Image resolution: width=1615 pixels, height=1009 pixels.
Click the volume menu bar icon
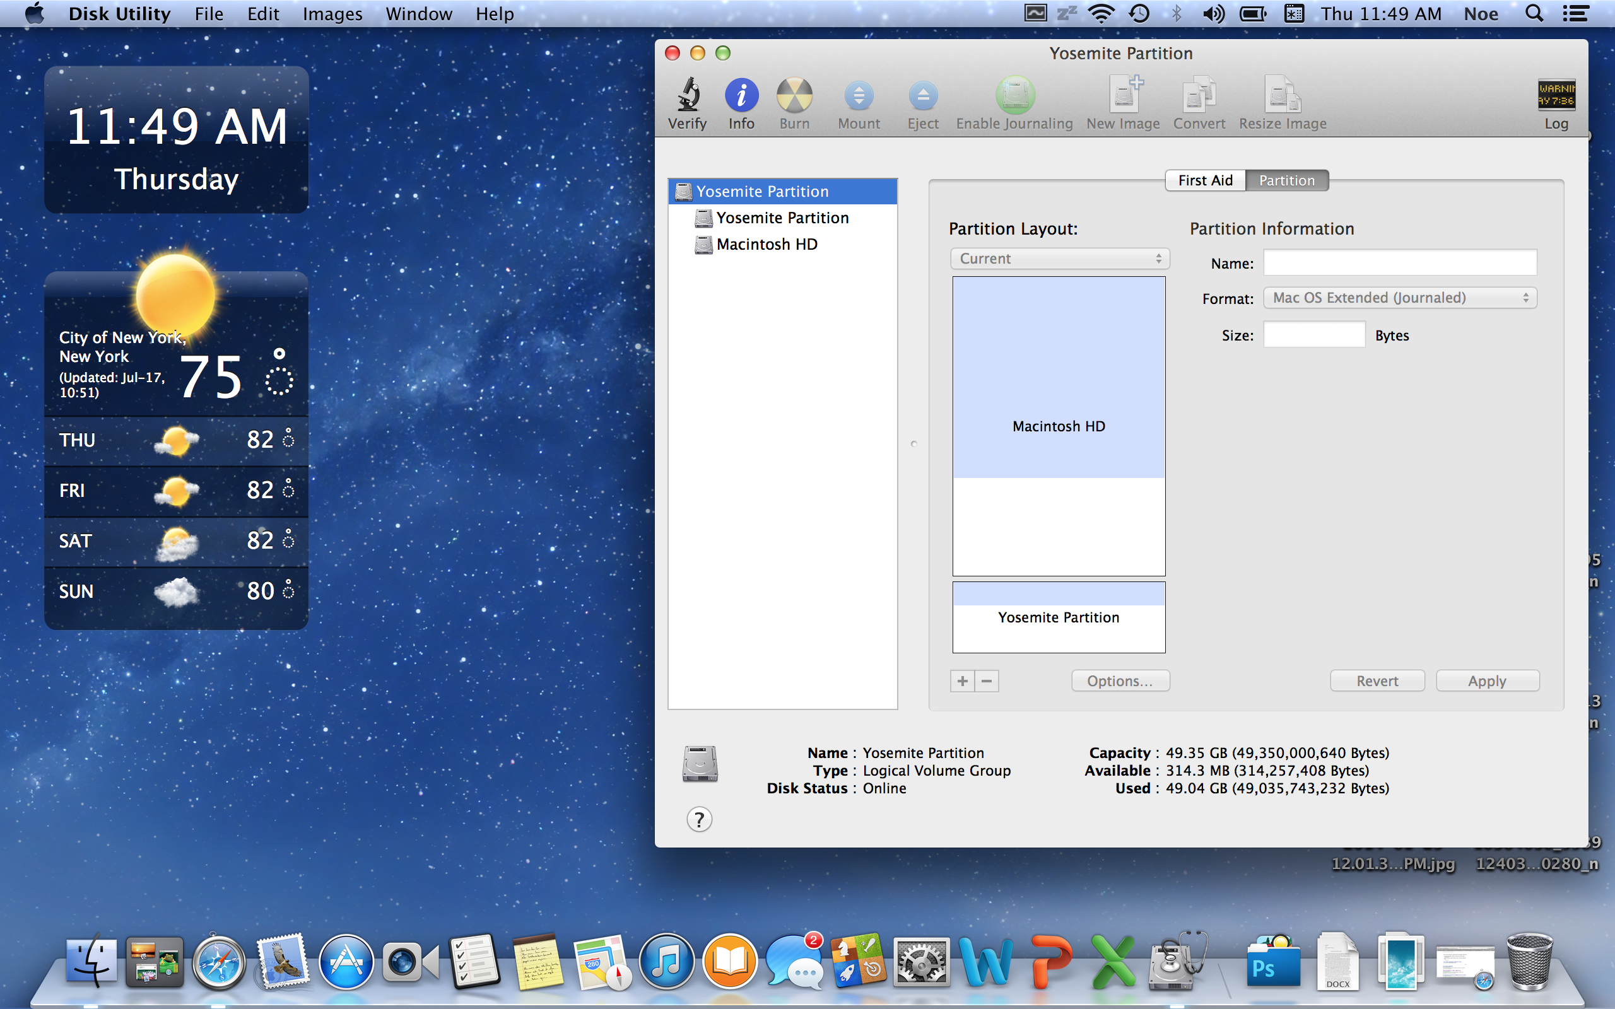(x=1213, y=13)
